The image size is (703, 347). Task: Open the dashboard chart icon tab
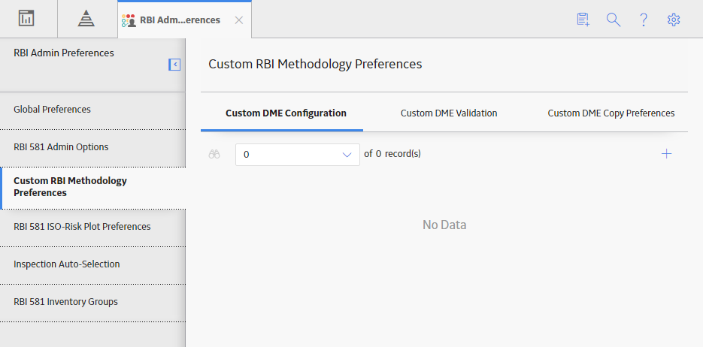tap(26, 18)
